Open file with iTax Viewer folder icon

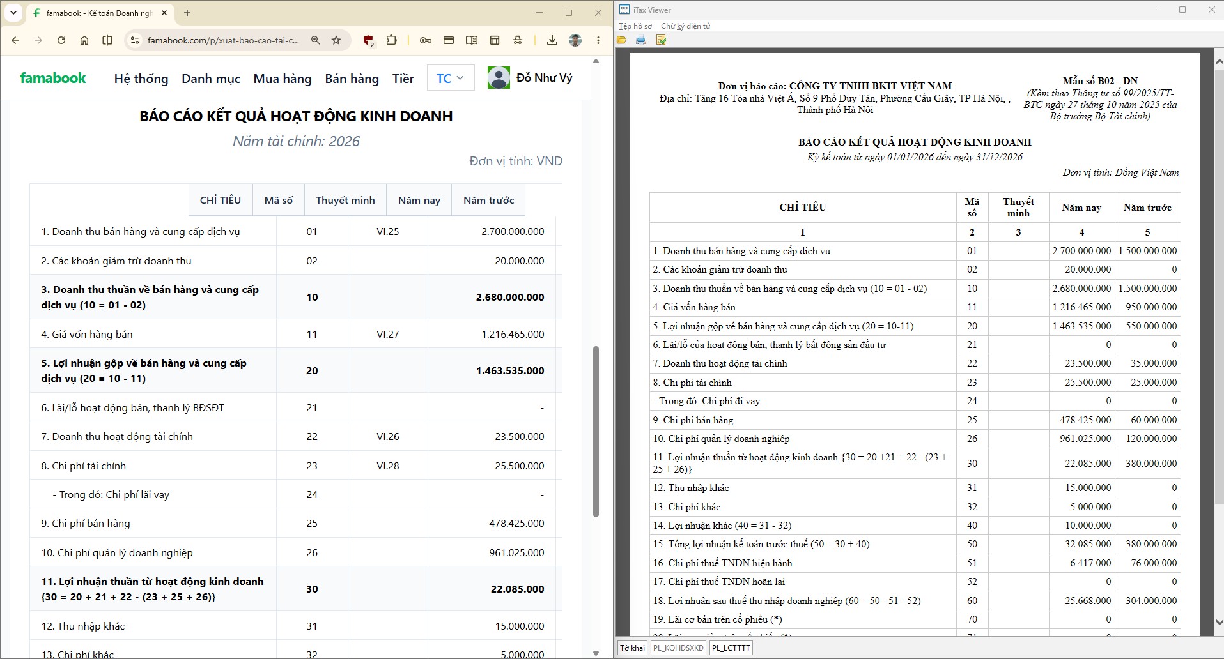click(x=621, y=40)
